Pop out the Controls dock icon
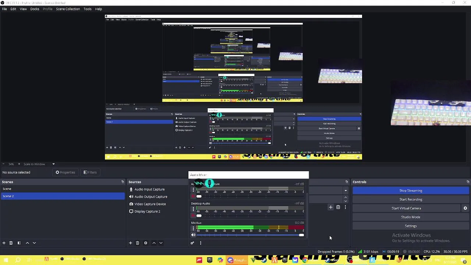This screenshot has width=471, height=265. (x=468, y=182)
